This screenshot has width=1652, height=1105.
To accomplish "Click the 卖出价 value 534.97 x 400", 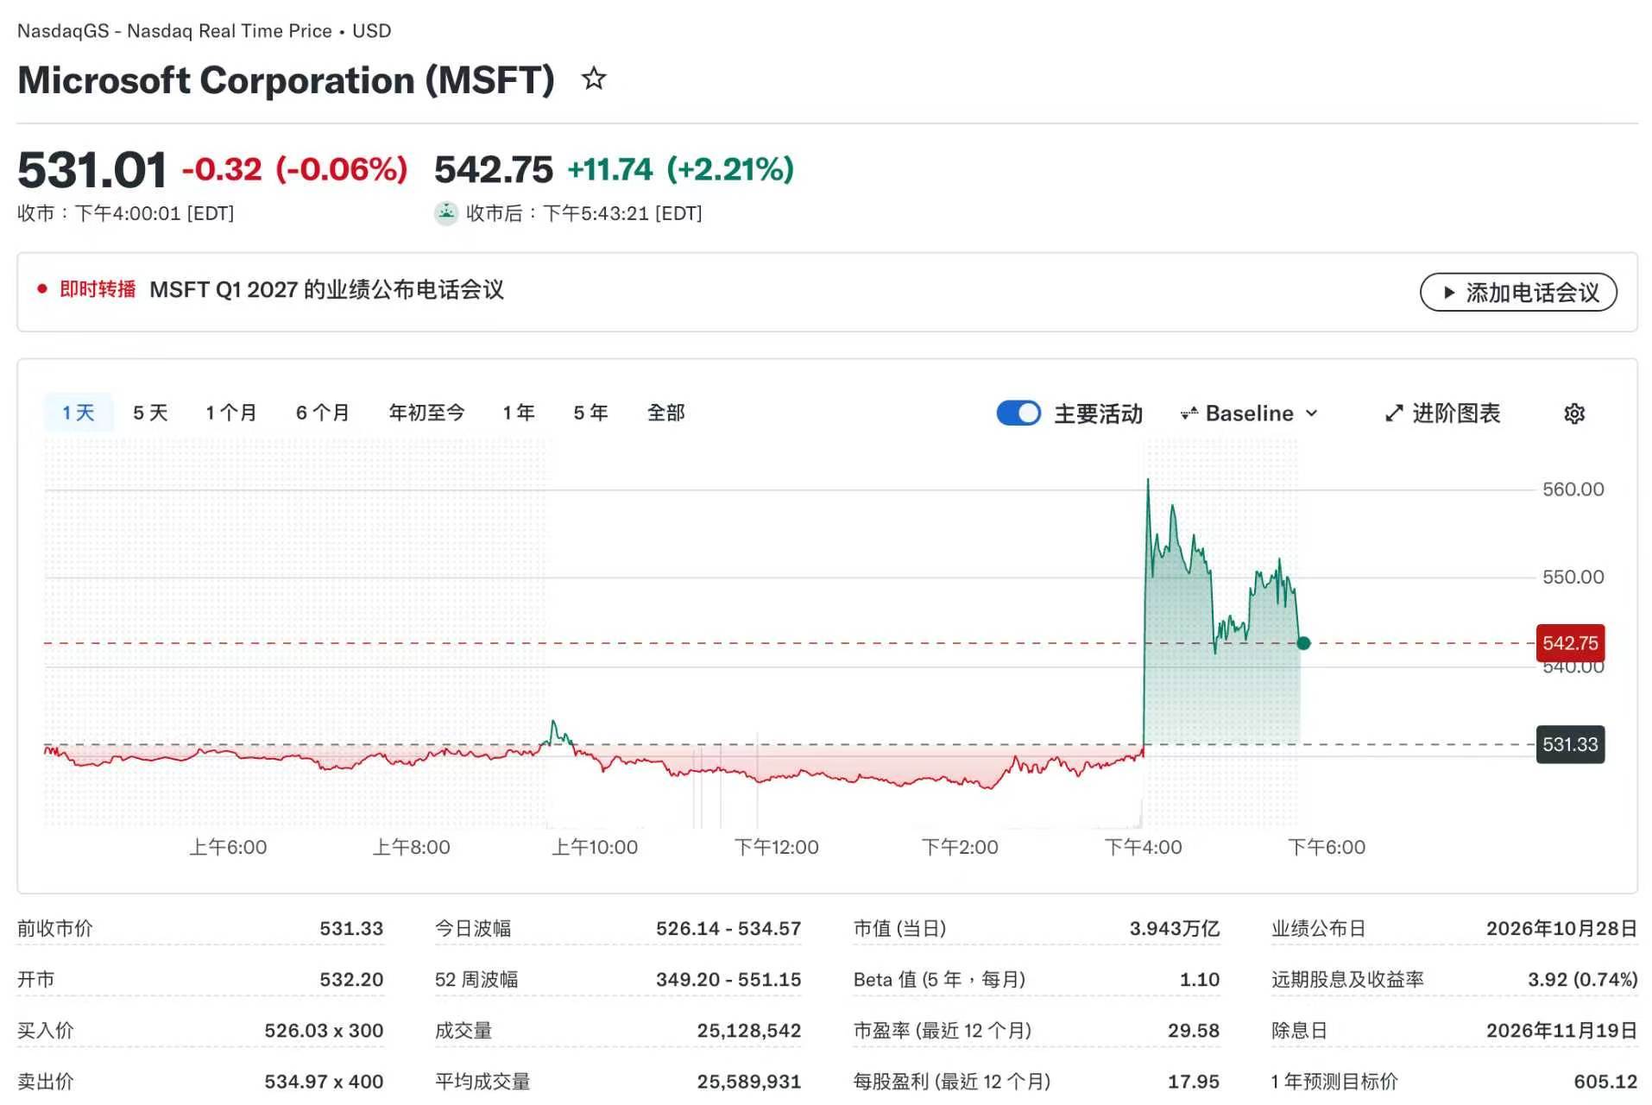I will tap(324, 1081).
